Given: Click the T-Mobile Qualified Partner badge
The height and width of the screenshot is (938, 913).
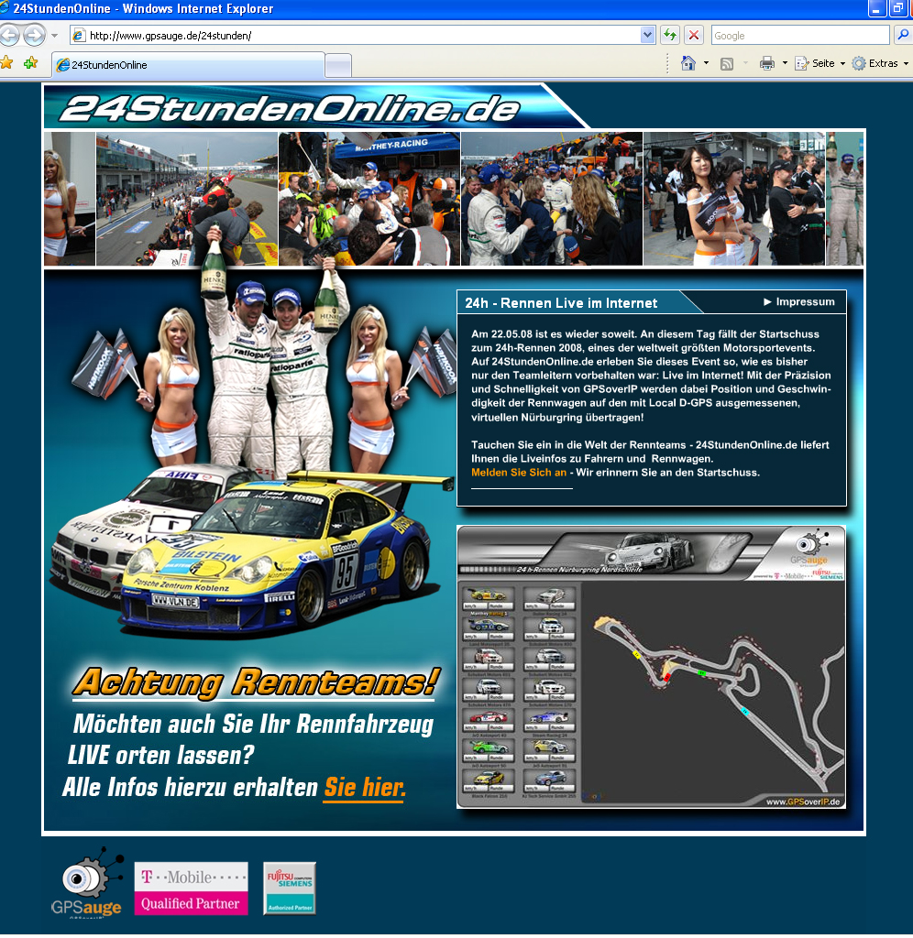Looking at the screenshot, I should click(191, 889).
